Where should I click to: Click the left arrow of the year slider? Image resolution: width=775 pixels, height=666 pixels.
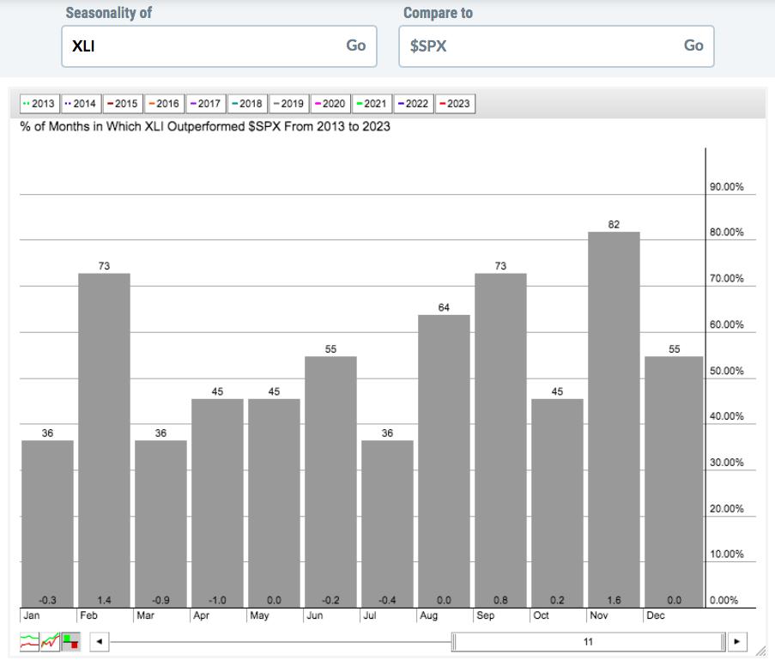click(100, 642)
